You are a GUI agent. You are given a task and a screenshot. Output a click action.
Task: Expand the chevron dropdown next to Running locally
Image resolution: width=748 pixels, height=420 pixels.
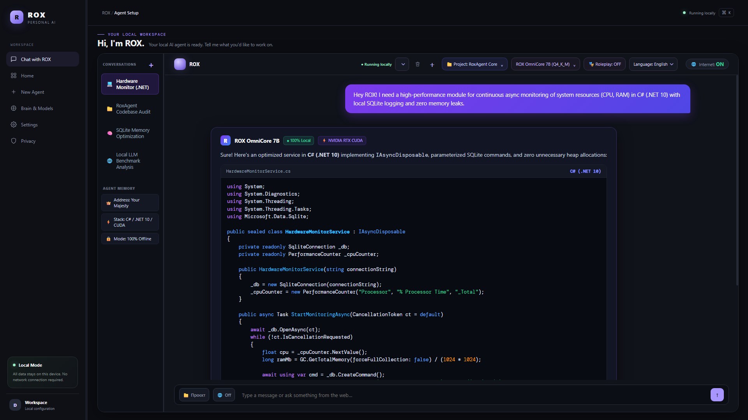[402, 64]
